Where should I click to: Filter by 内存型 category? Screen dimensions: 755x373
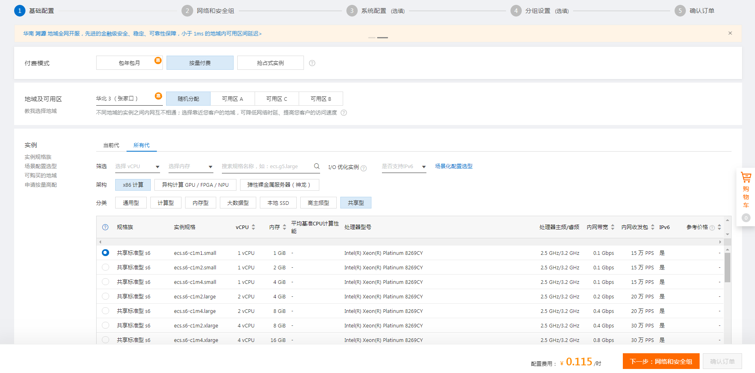pos(200,203)
